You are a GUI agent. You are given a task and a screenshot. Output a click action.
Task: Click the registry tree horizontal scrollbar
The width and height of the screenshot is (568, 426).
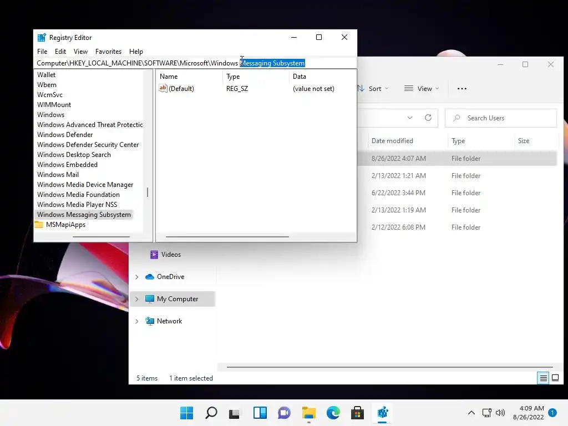101,237
